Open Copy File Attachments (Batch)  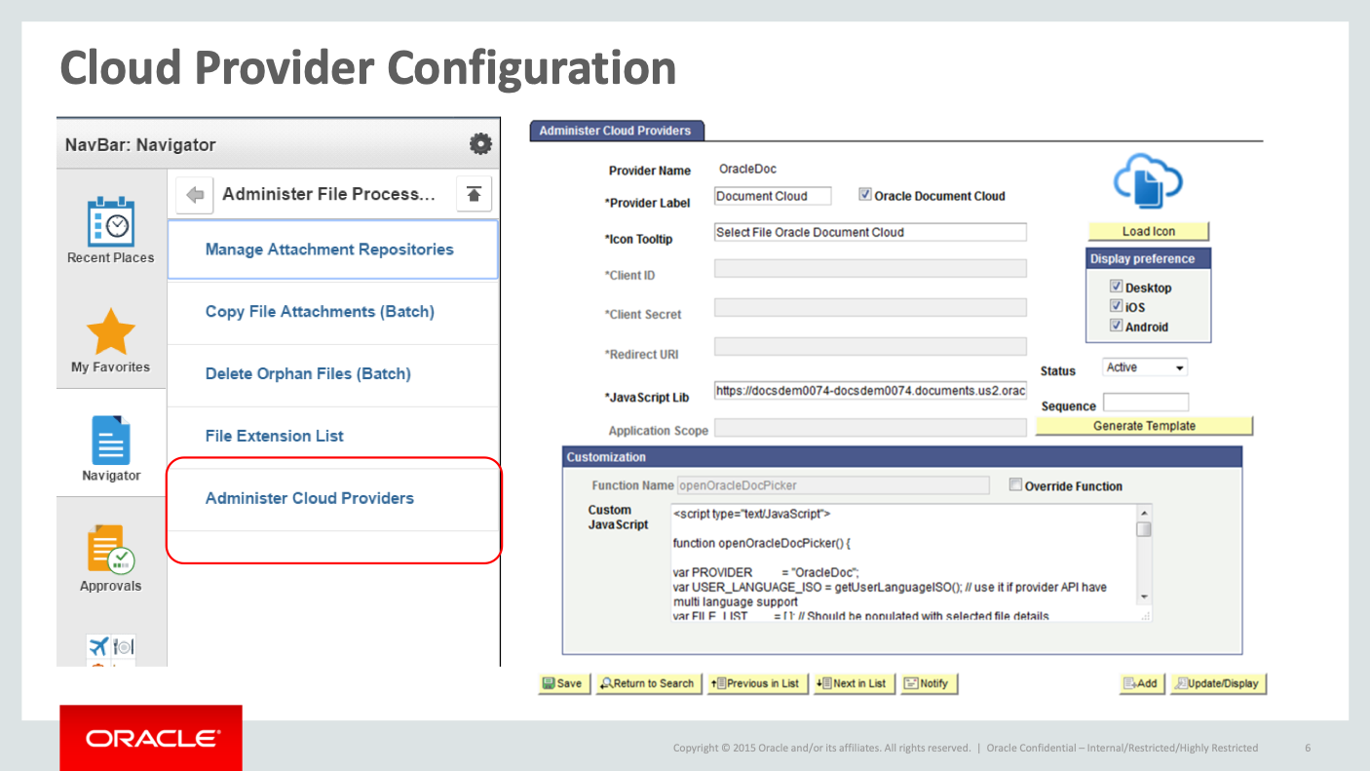[x=332, y=312]
